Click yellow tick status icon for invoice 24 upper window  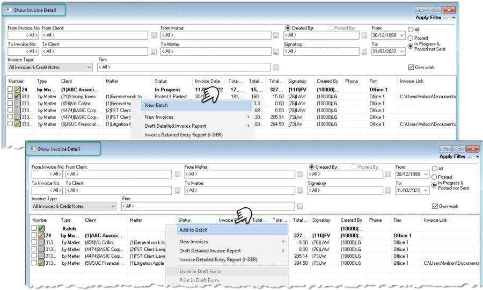point(17,89)
